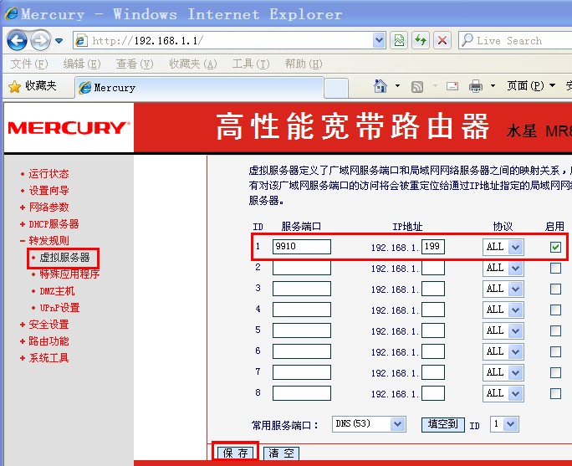Open the 页面(P) toolbar menu
Viewport: 572px width, 466px height.
(x=531, y=86)
